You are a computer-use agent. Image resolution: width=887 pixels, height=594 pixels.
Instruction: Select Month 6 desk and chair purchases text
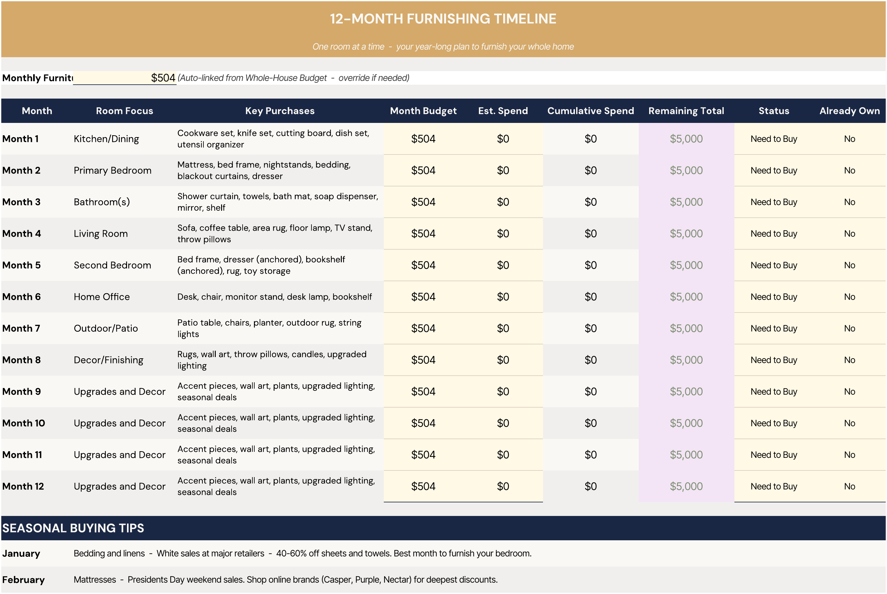pyautogui.click(x=275, y=297)
